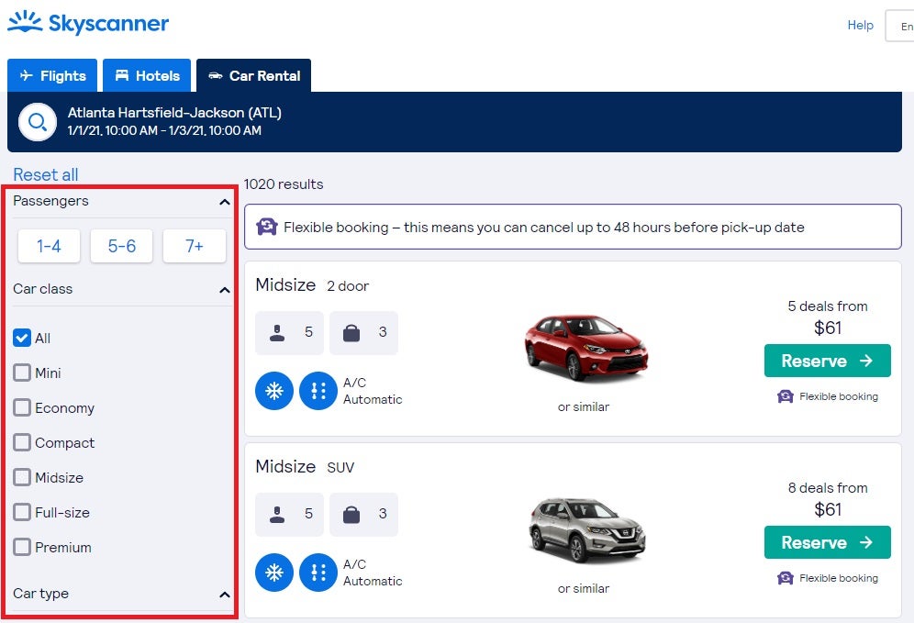
Task: Switch to the Hotels tab
Action: click(147, 75)
